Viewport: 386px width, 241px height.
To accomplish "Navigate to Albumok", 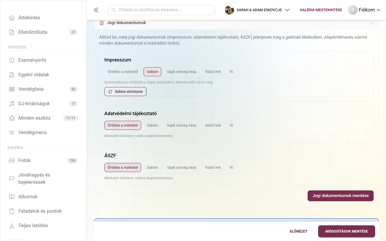I will [43, 197].
